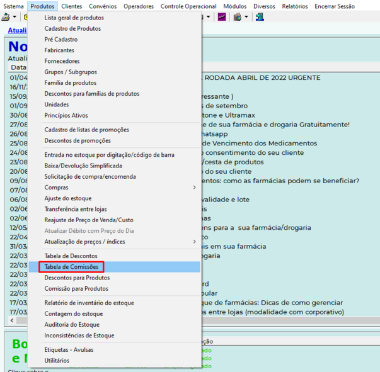Select Princípios Ativos
The width and height of the screenshot is (380, 372).
115,115
